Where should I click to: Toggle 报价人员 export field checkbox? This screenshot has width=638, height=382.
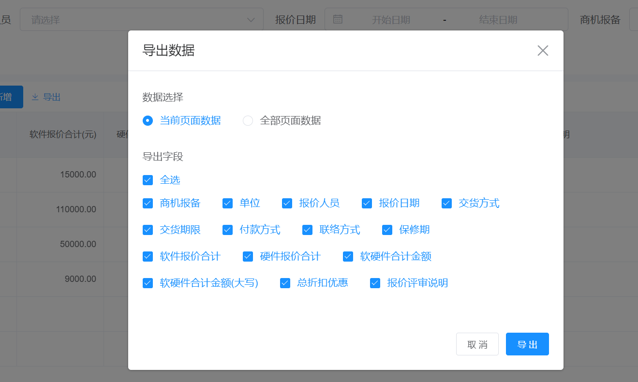287,204
